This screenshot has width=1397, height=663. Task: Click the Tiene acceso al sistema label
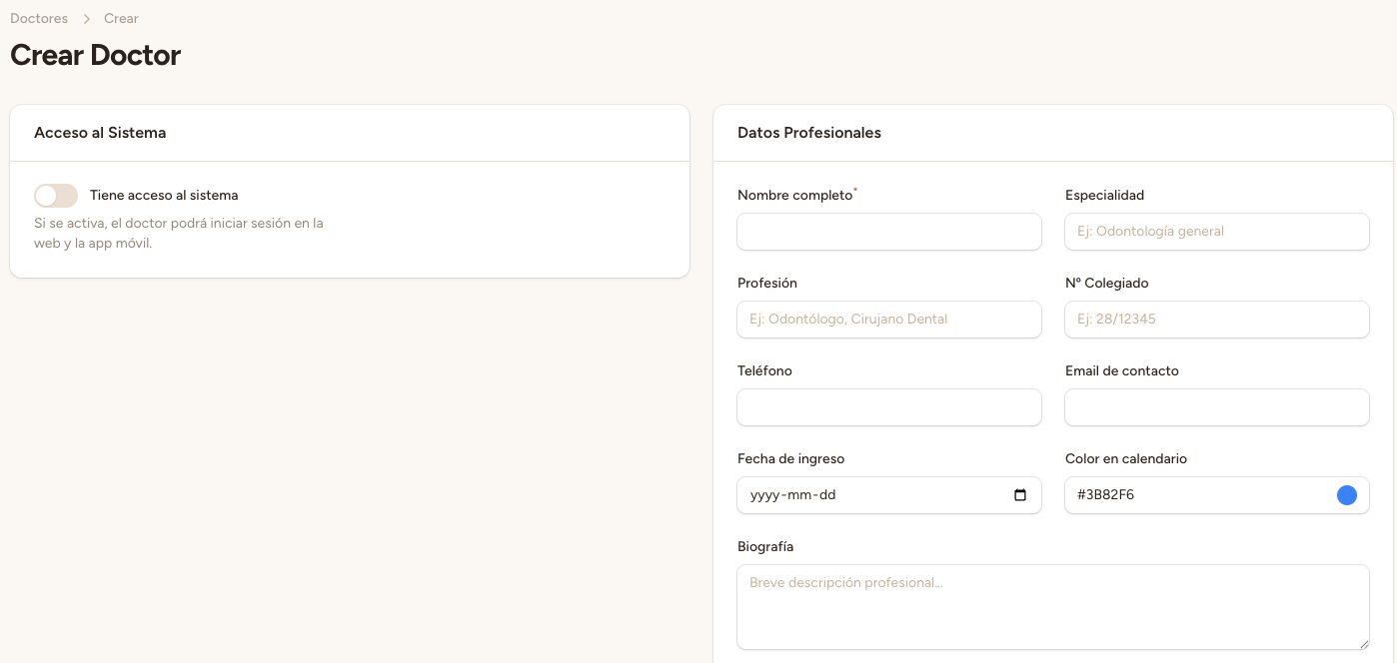click(164, 196)
